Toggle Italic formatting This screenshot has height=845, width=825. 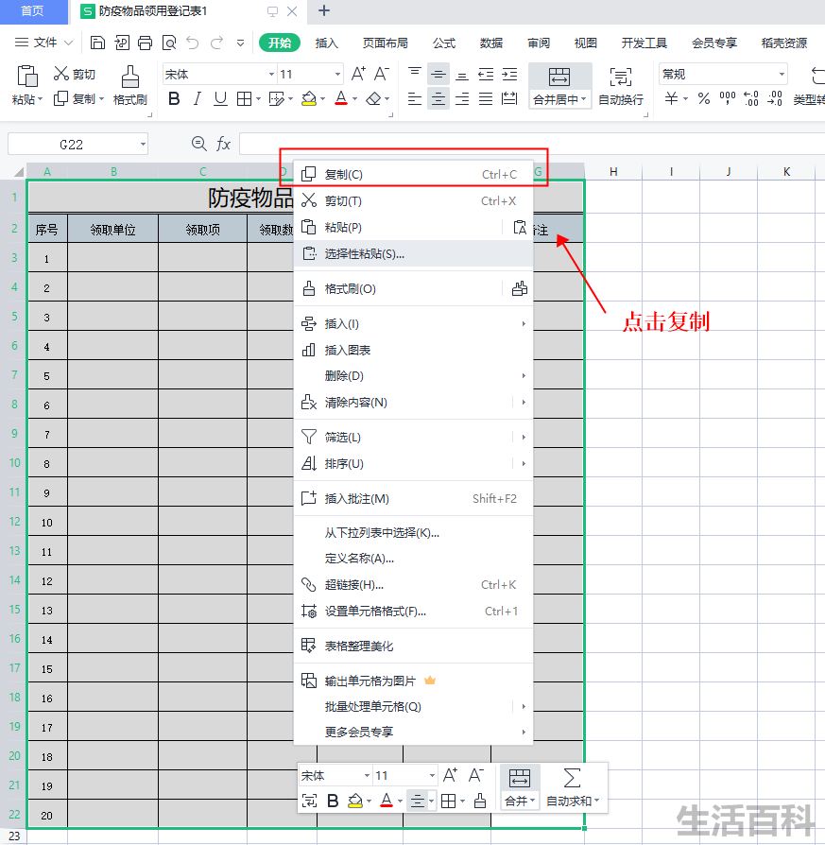pyautogui.click(x=198, y=98)
